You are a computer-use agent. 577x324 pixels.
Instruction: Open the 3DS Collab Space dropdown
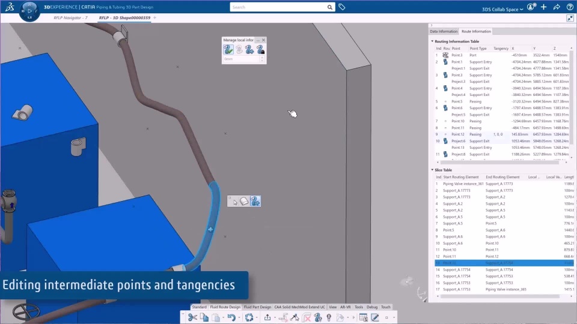(x=502, y=9)
